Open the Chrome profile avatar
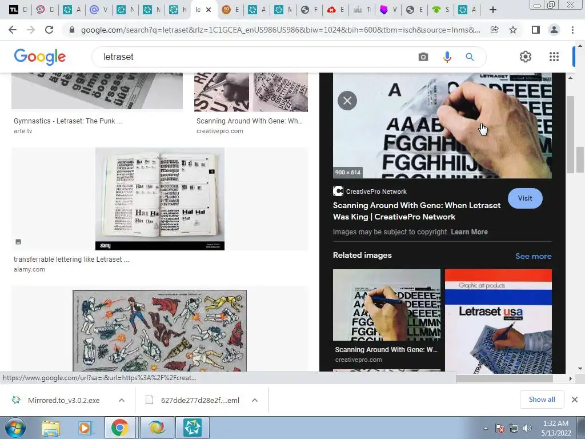The width and height of the screenshot is (585, 439). [554, 30]
